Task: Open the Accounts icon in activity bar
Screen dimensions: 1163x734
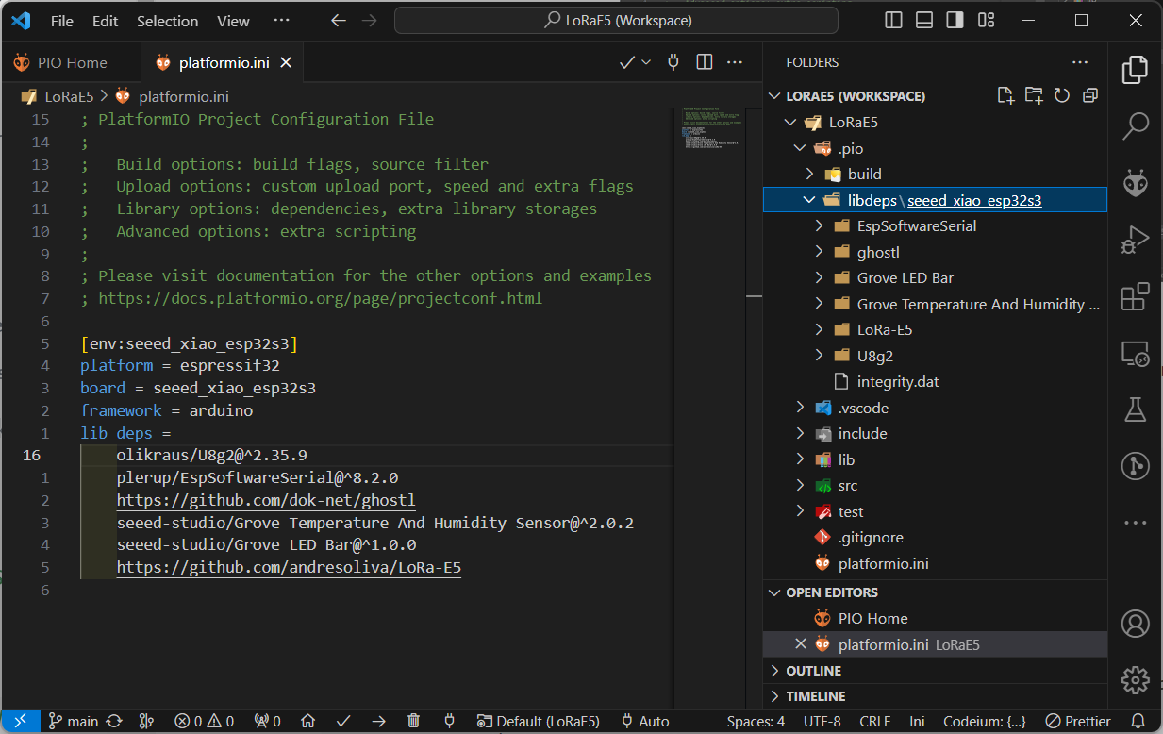Action: point(1135,624)
